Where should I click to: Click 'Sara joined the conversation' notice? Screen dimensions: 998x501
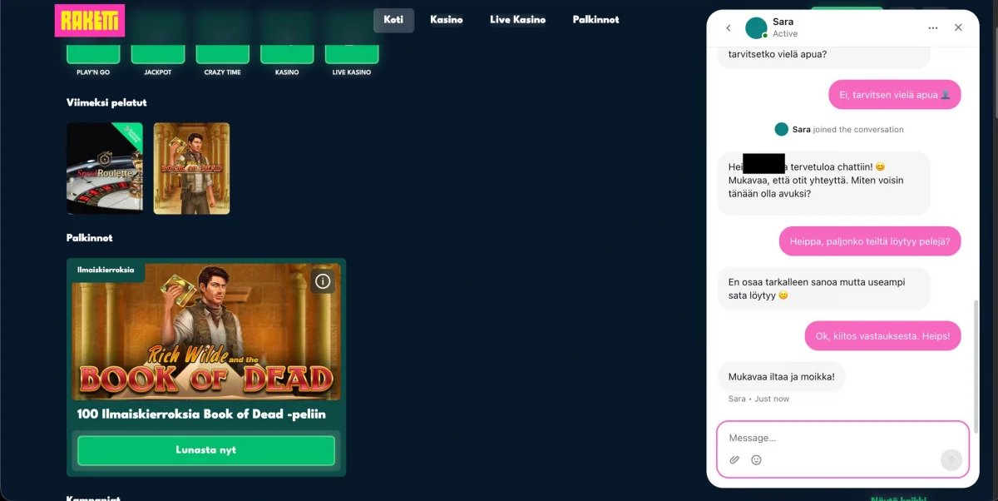point(839,130)
